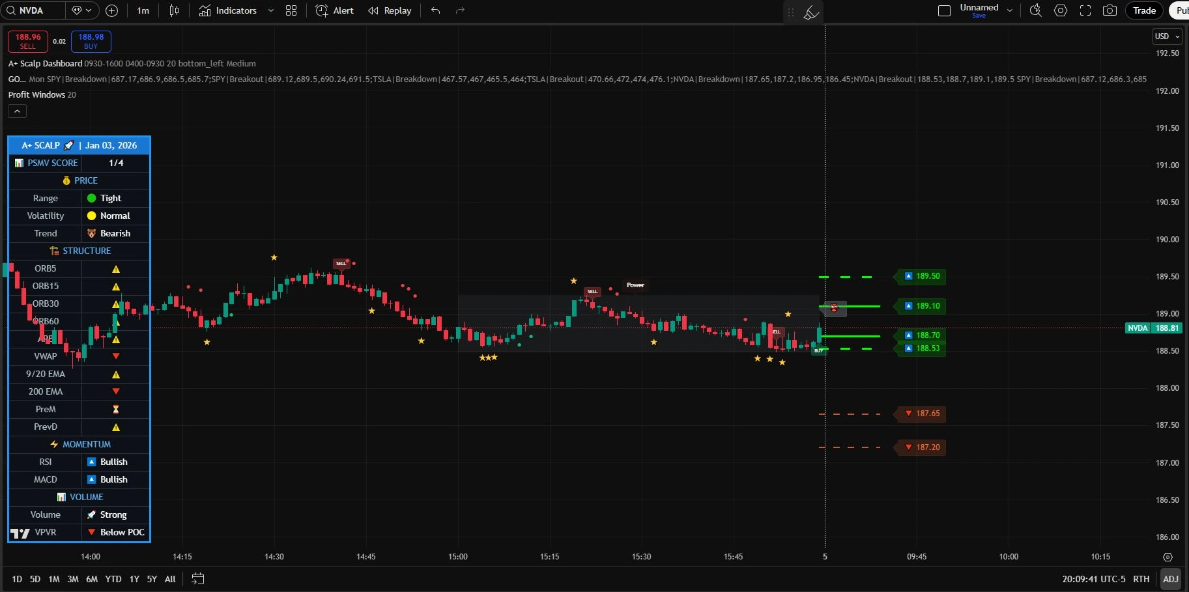Select the Profit Windows 20 indicator legend
The height and width of the screenshot is (592, 1189).
pos(42,94)
